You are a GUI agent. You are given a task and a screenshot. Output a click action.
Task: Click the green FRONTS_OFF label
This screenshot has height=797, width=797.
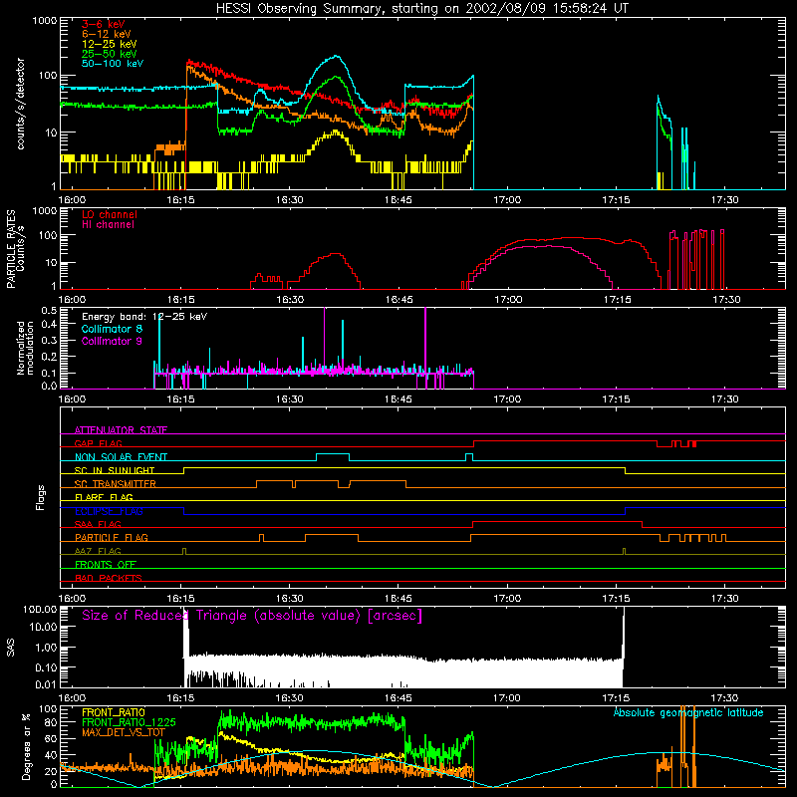pos(106,565)
